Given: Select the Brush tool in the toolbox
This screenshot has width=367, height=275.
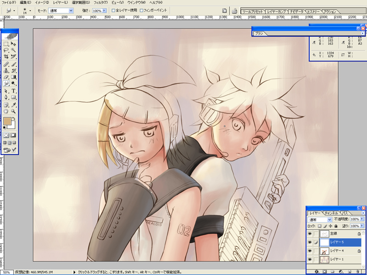Looking at the screenshot, I should click(x=13, y=64).
